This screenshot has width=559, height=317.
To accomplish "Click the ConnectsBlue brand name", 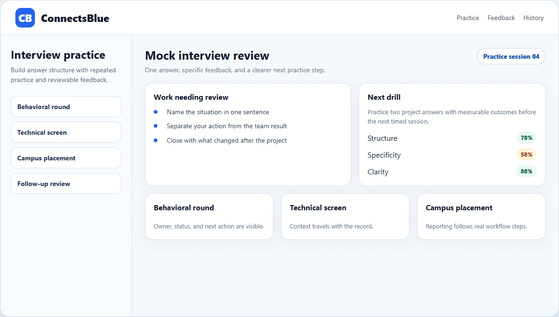I will (x=75, y=18).
